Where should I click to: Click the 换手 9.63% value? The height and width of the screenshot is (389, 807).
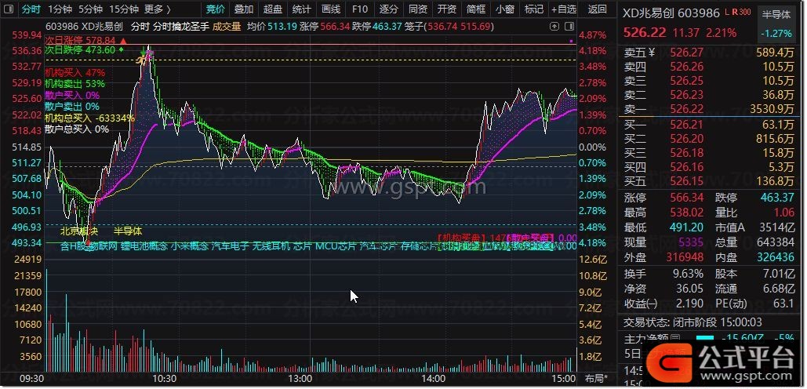(x=688, y=274)
